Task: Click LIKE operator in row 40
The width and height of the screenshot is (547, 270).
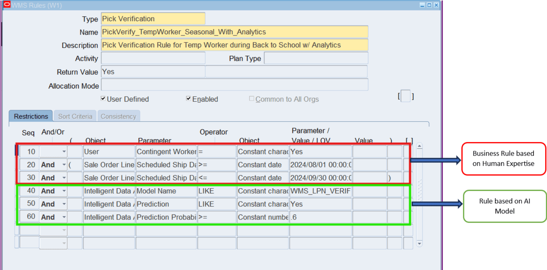Action: coord(217,191)
